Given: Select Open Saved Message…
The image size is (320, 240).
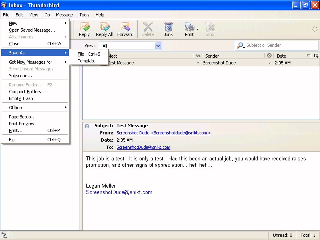Looking at the screenshot, I should pyautogui.click(x=35, y=30).
